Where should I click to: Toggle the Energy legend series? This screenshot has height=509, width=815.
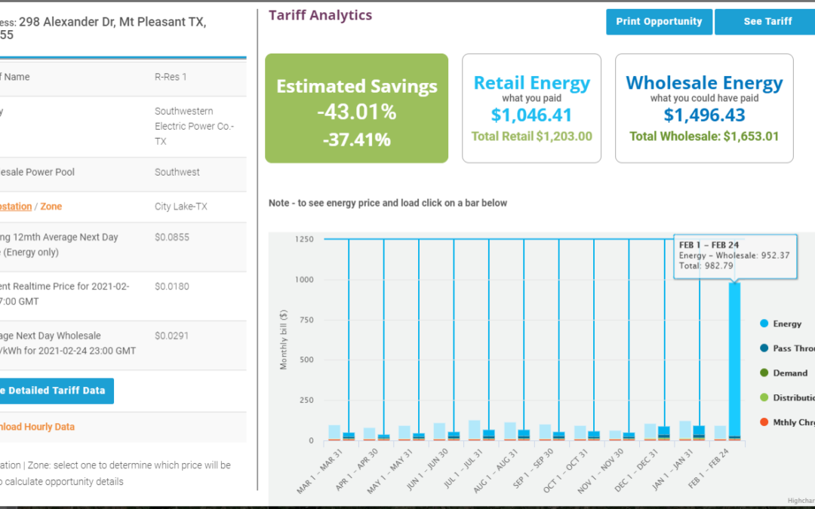[781, 323]
